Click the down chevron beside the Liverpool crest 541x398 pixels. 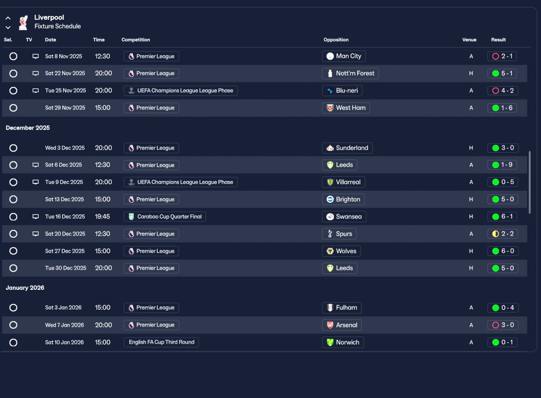tap(8, 27)
